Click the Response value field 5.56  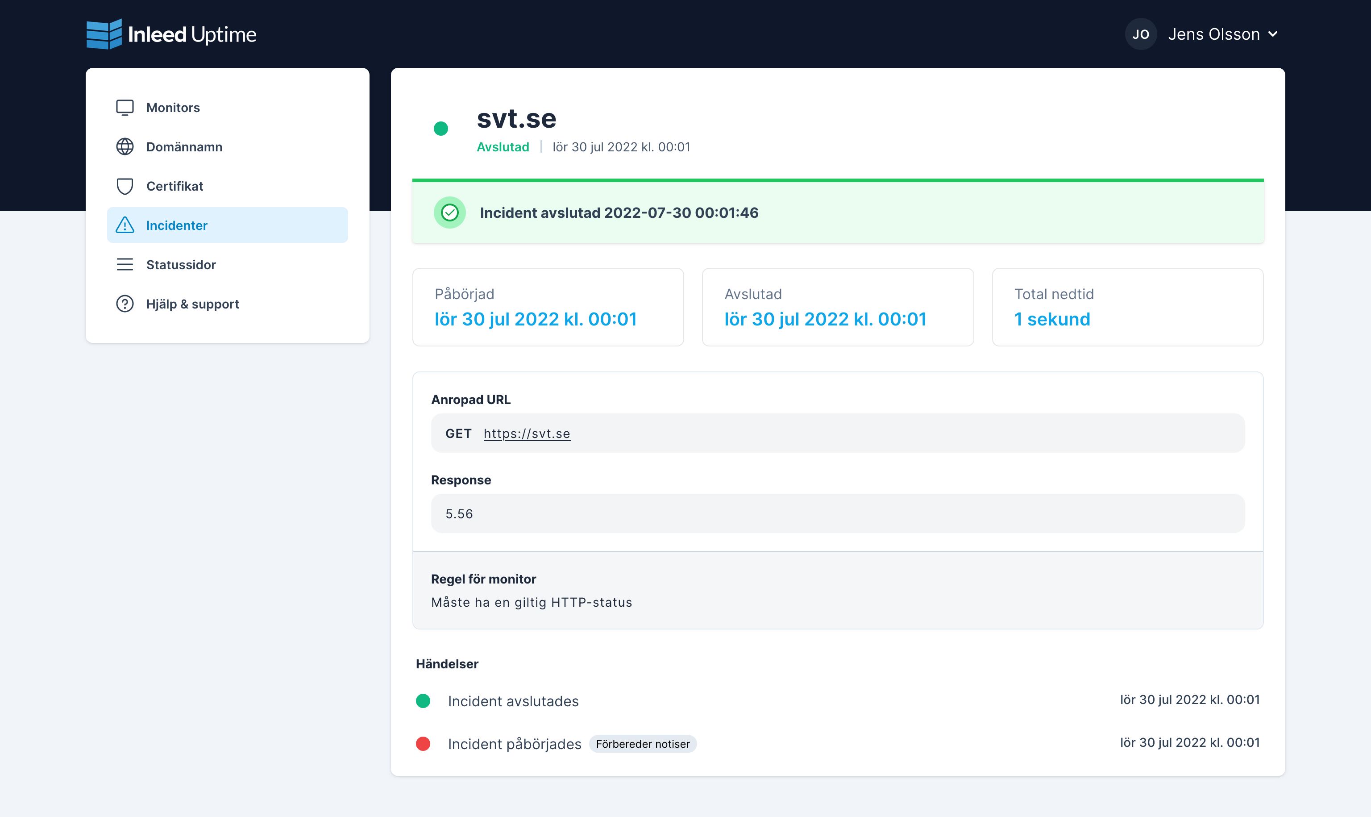837,514
